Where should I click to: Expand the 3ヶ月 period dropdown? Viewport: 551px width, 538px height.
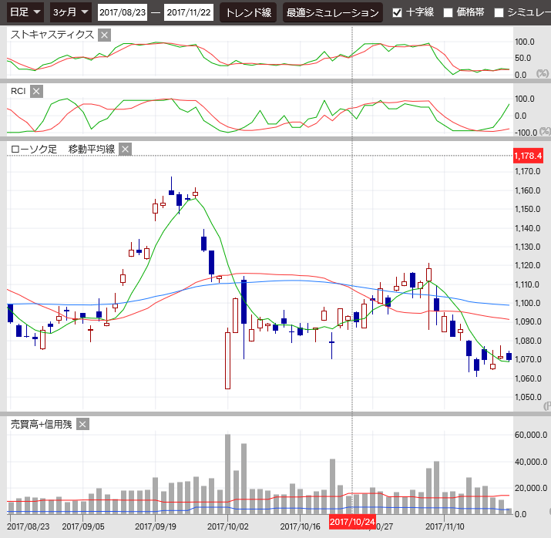[x=70, y=12]
